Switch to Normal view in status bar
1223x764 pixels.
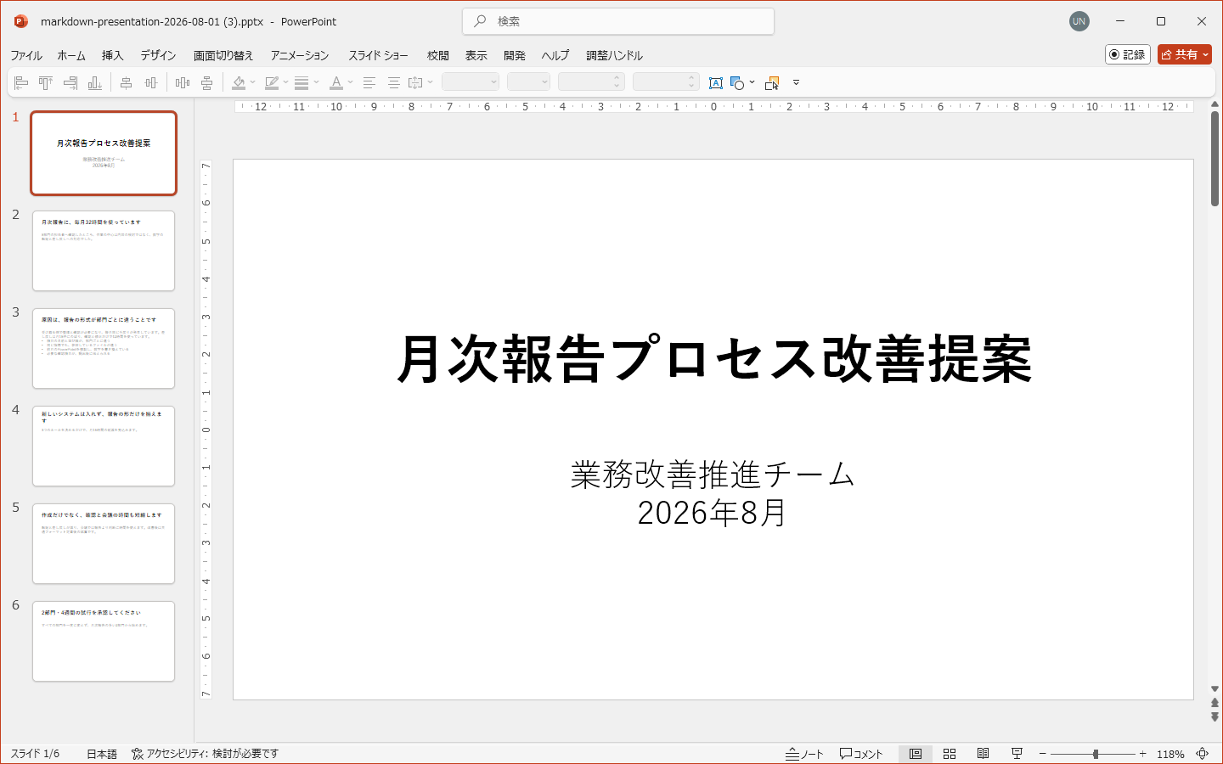point(916,754)
